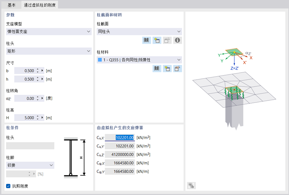Viewport: 289px width, 195px height.
Task: Open 支座模型 dropdown showing 弹性面支座
Action: point(49,31)
